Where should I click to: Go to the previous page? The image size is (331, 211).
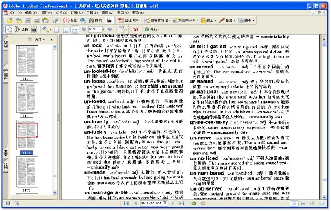point(136,203)
